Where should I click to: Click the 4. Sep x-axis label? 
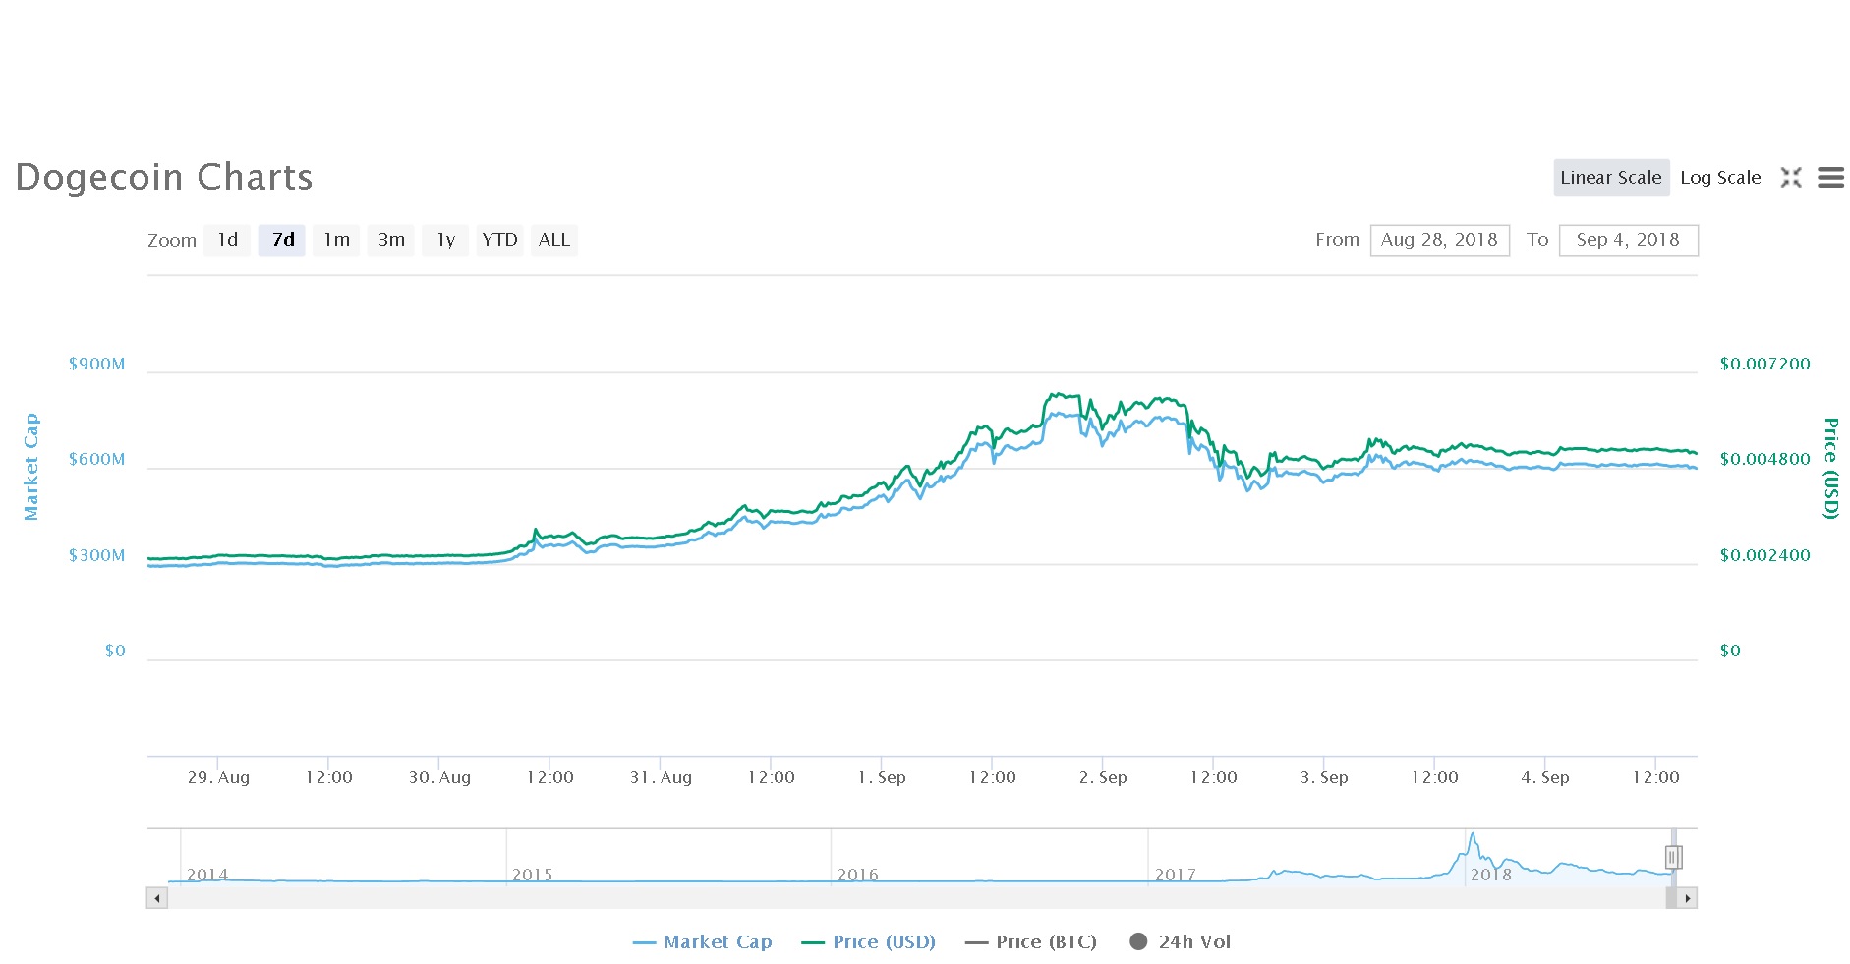[x=1545, y=777]
